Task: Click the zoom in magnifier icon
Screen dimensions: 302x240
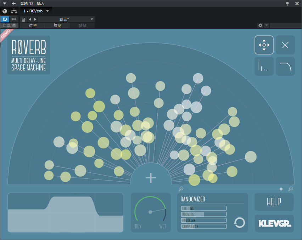Action: [291, 189]
